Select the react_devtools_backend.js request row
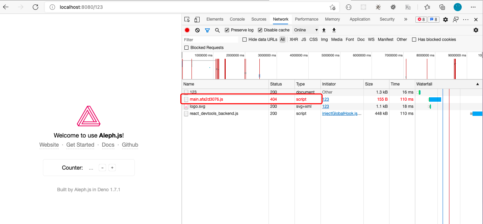The width and height of the screenshot is (483, 224). [332, 114]
